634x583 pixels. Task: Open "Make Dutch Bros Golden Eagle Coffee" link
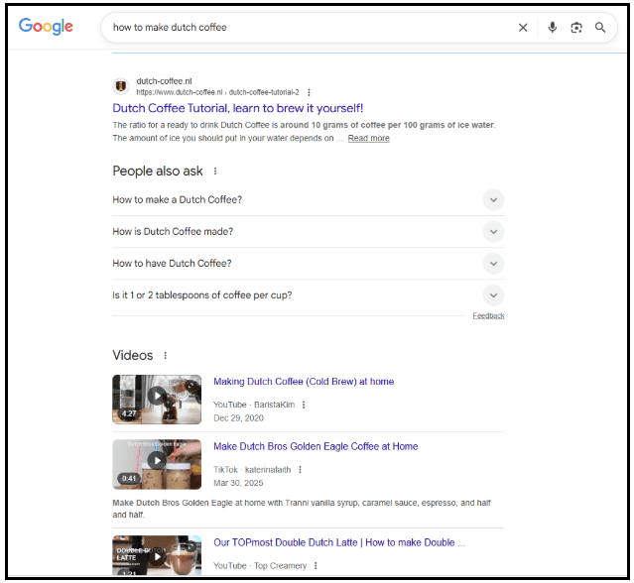[316, 446]
